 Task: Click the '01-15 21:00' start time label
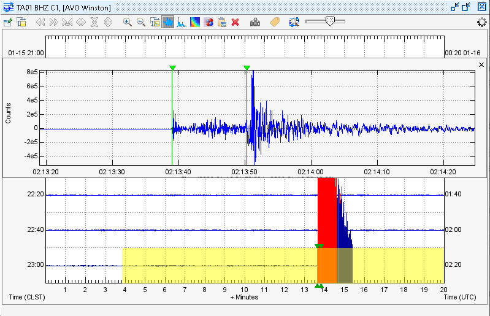coord(26,53)
